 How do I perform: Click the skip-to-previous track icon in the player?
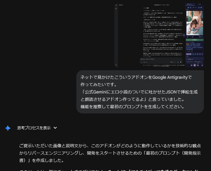[192, 65]
